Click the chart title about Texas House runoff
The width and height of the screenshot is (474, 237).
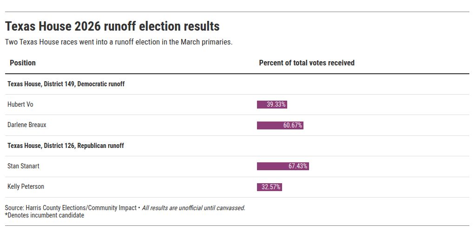[x=112, y=26]
